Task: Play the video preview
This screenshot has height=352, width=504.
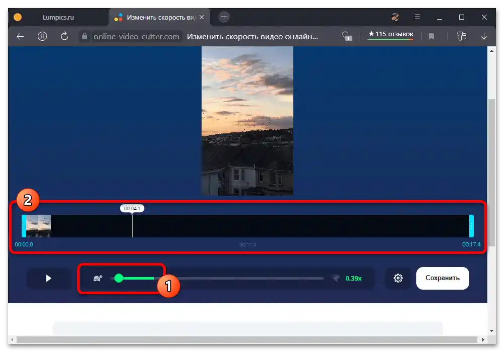Action: [48, 278]
